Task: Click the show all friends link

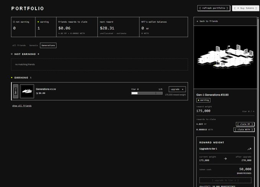Action: [22, 106]
